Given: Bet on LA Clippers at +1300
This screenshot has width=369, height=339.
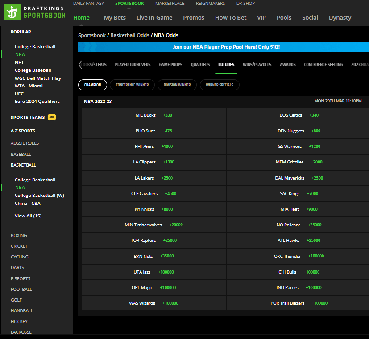Looking at the screenshot, I should (153, 162).
